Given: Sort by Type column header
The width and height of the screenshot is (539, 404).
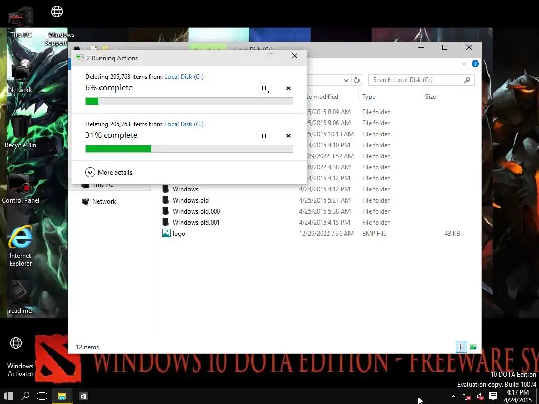Looking at the screenshot, I should pyautogui.click(x=369, y=97).
